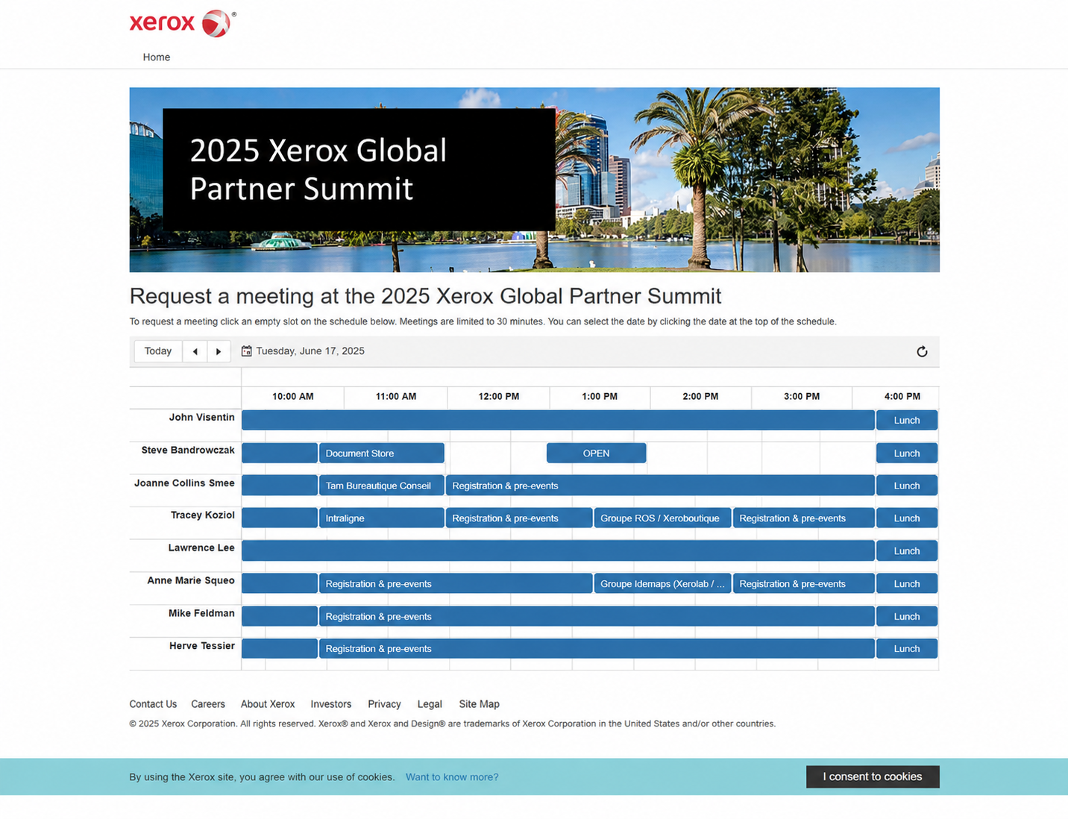Accept cookies with I consent to cookies
The width and height of the screenshot is (1068, 819).
(873, 776)
